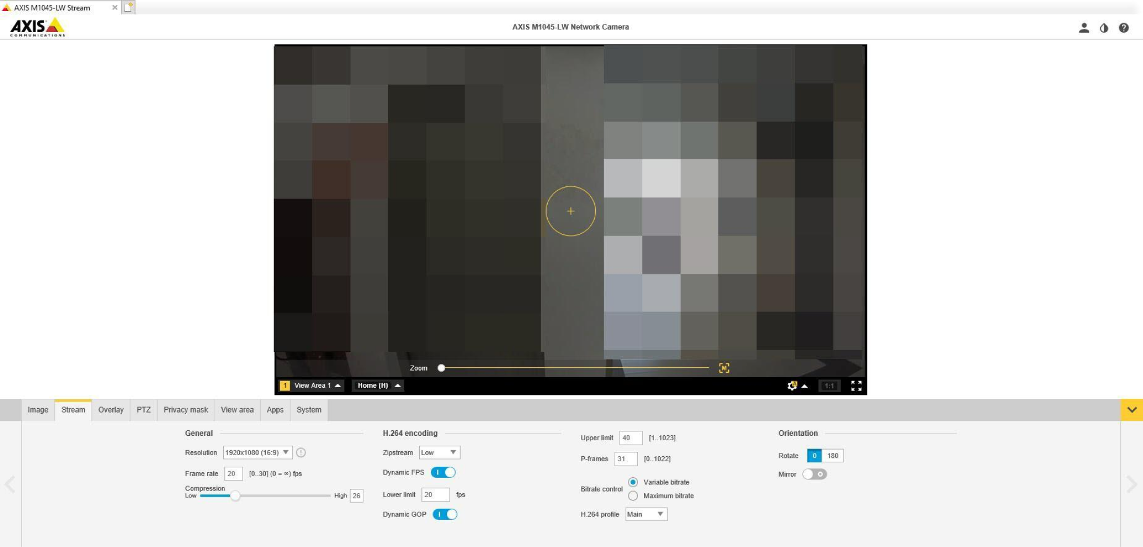Viewport: 1143px width, 547px height.
Task: Click the '[0..1022]' range text
Action: 657,459
